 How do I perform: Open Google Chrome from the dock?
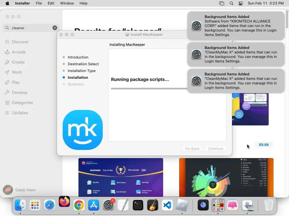(79, 205)
